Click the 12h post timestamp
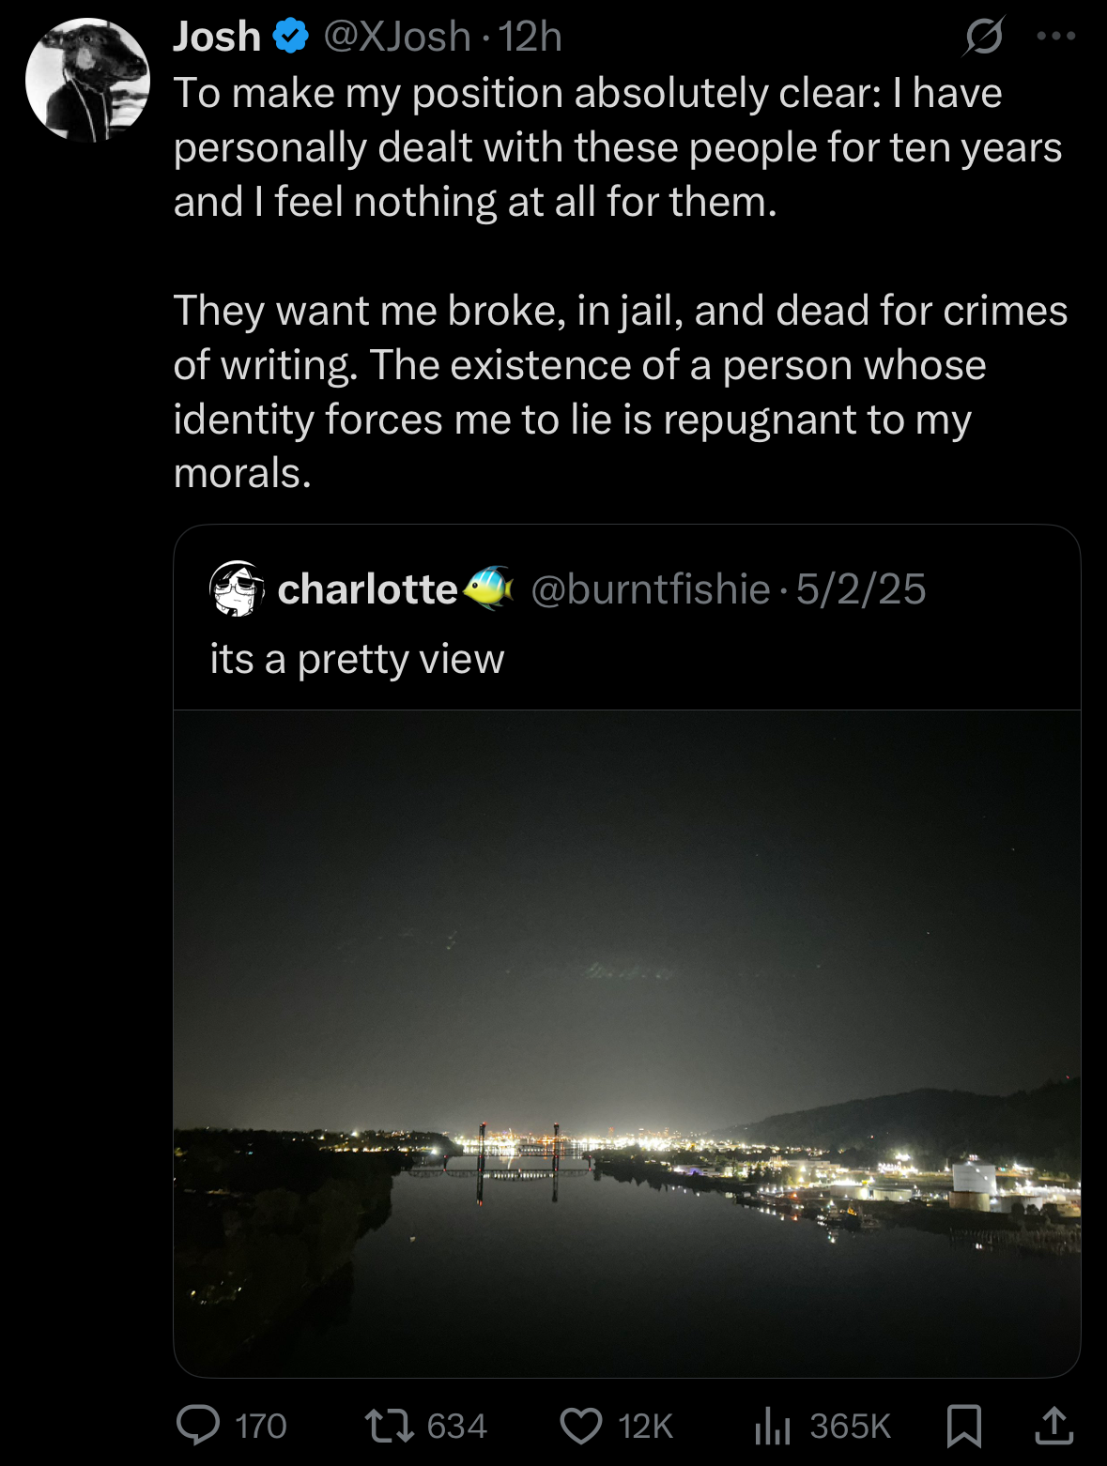 (x=531, y=38)
